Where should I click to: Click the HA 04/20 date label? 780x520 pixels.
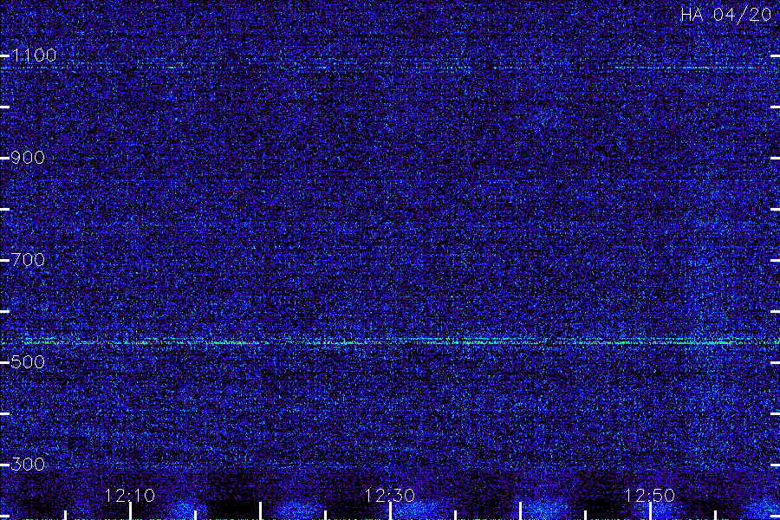pyautogui.click(x=725, y=15)
